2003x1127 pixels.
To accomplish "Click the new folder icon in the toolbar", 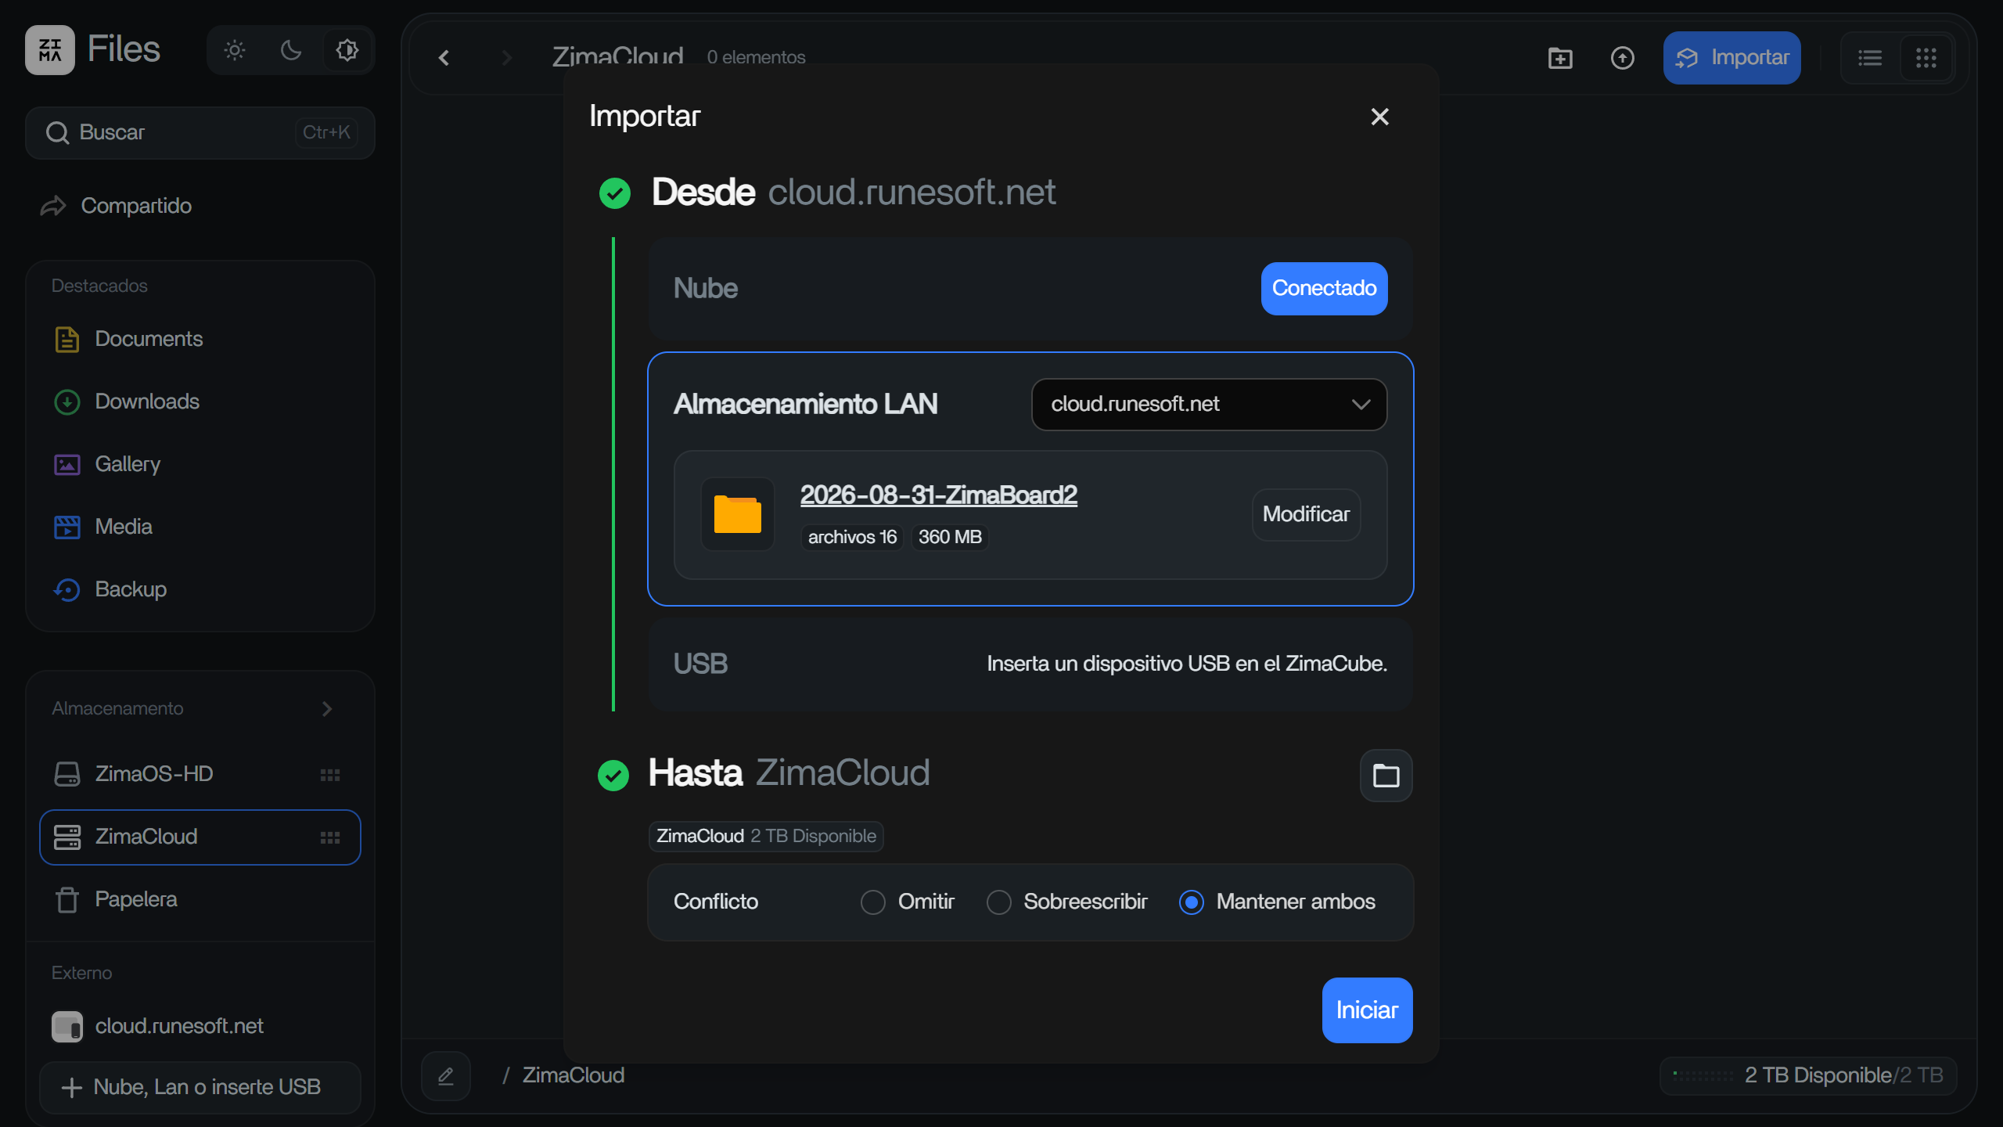I will click(x=1560, y=58).
